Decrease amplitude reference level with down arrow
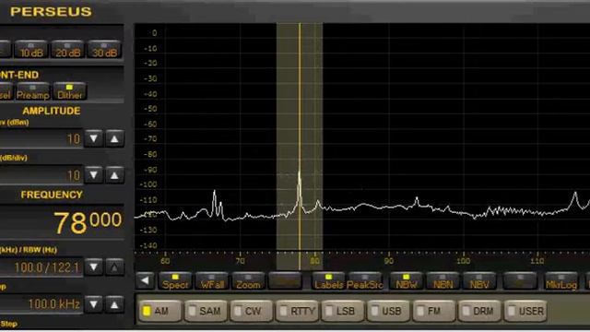The width and height of the screenshot is (590, 332). tap(94, 138)
